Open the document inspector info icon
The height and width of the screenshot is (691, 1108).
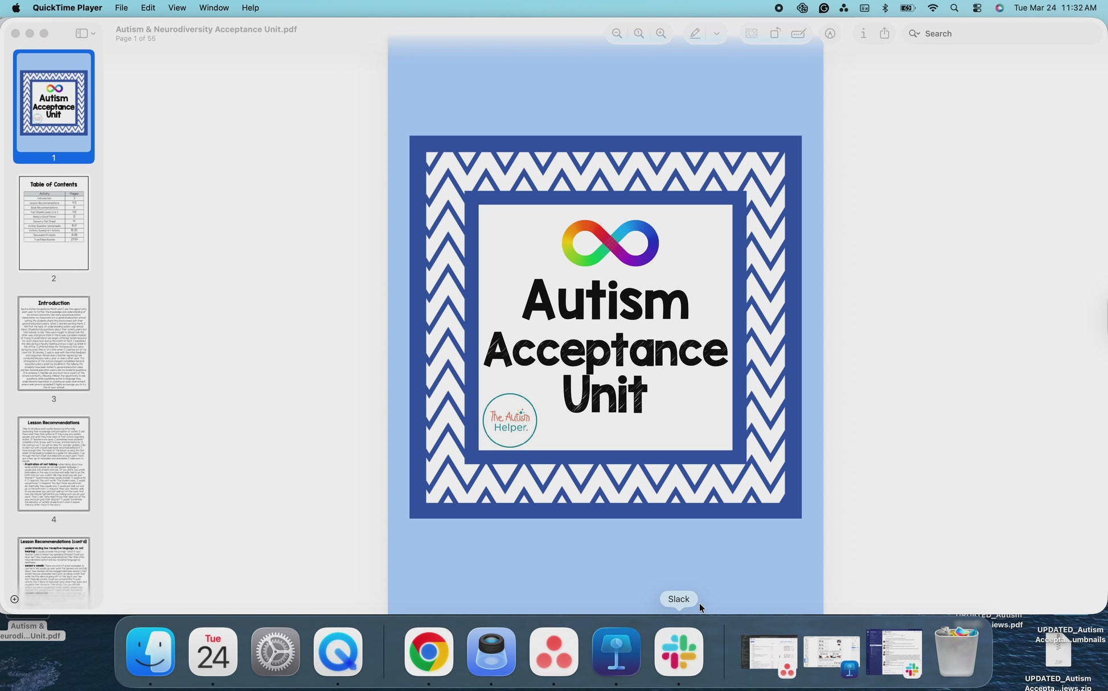pos(863,34)
